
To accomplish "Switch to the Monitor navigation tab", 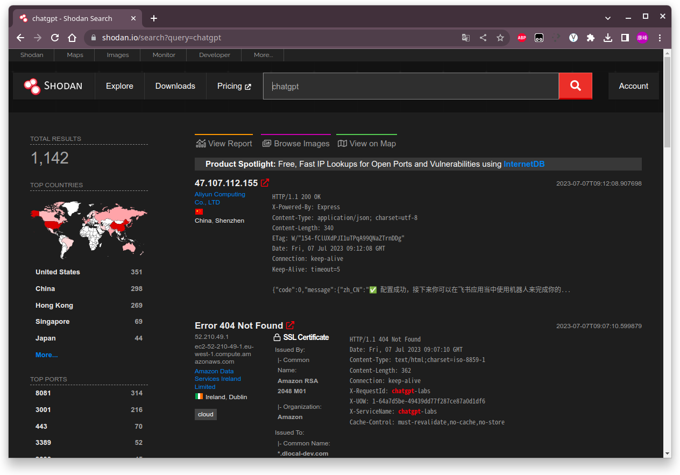I will coord(164,54).
